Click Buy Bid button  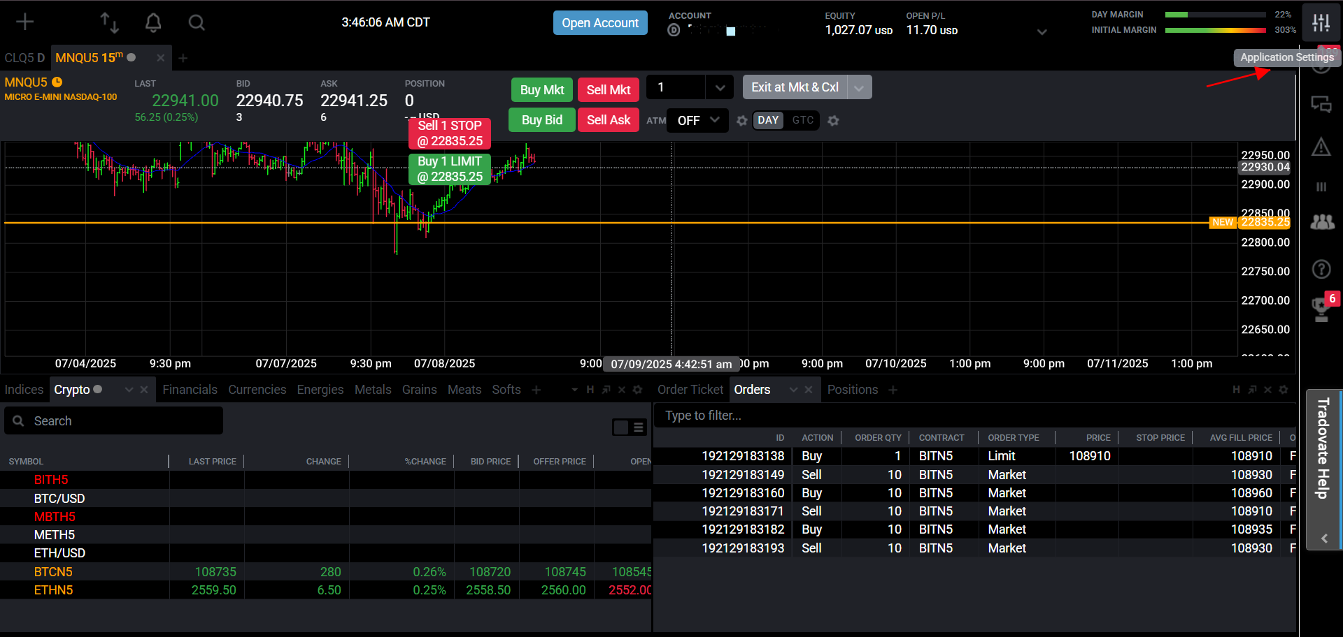[x=542, y=119]
